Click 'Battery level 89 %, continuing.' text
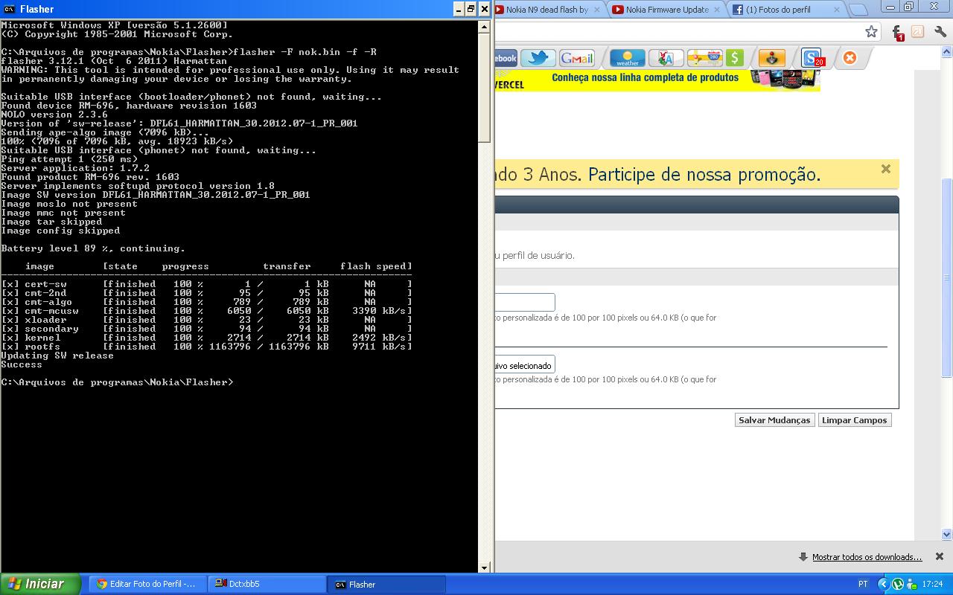The width and height of the screenshot is (953, 595). [93, 248]
